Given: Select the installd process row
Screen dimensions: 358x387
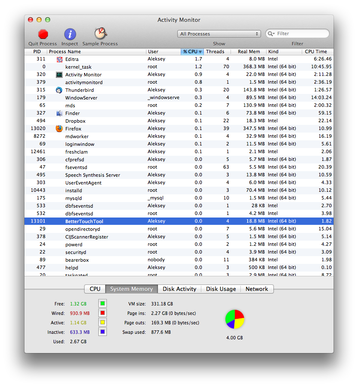Looking at the screenshot, I should pyautogui.click(x=179, y=190).
